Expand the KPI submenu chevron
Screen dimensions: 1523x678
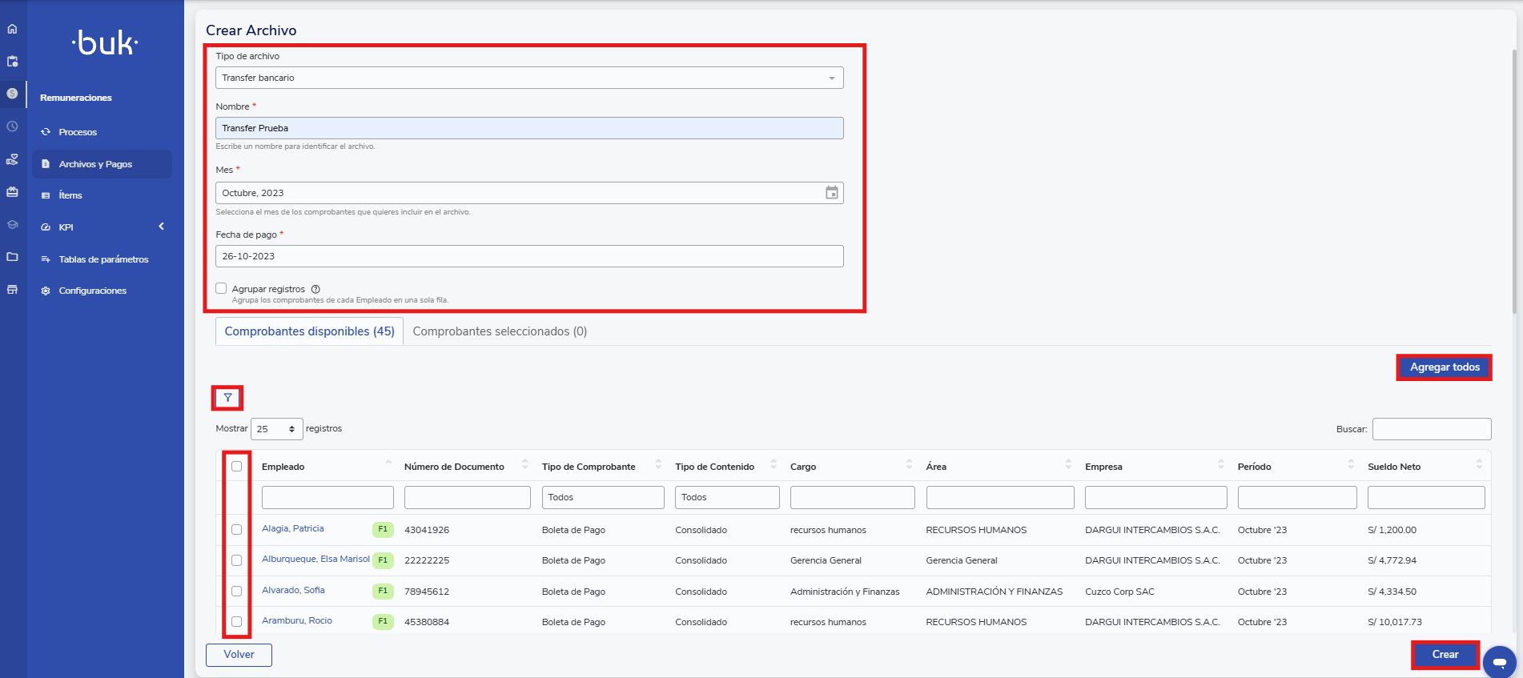(x=161, y=227)
